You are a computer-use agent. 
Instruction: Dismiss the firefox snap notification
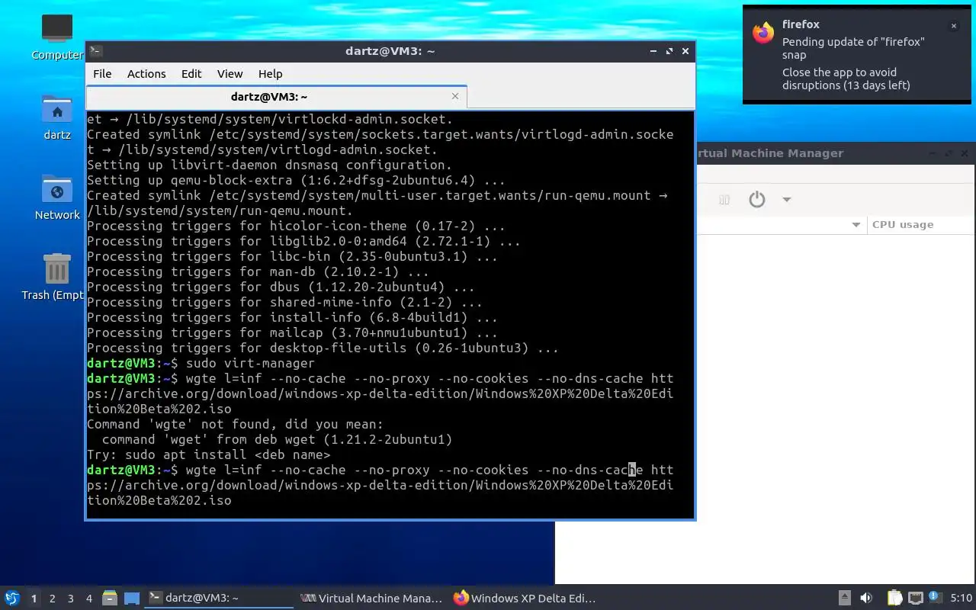tap(953, 26)
